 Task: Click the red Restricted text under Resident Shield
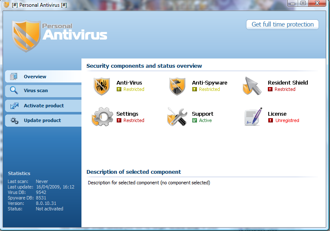pos(285,89)
